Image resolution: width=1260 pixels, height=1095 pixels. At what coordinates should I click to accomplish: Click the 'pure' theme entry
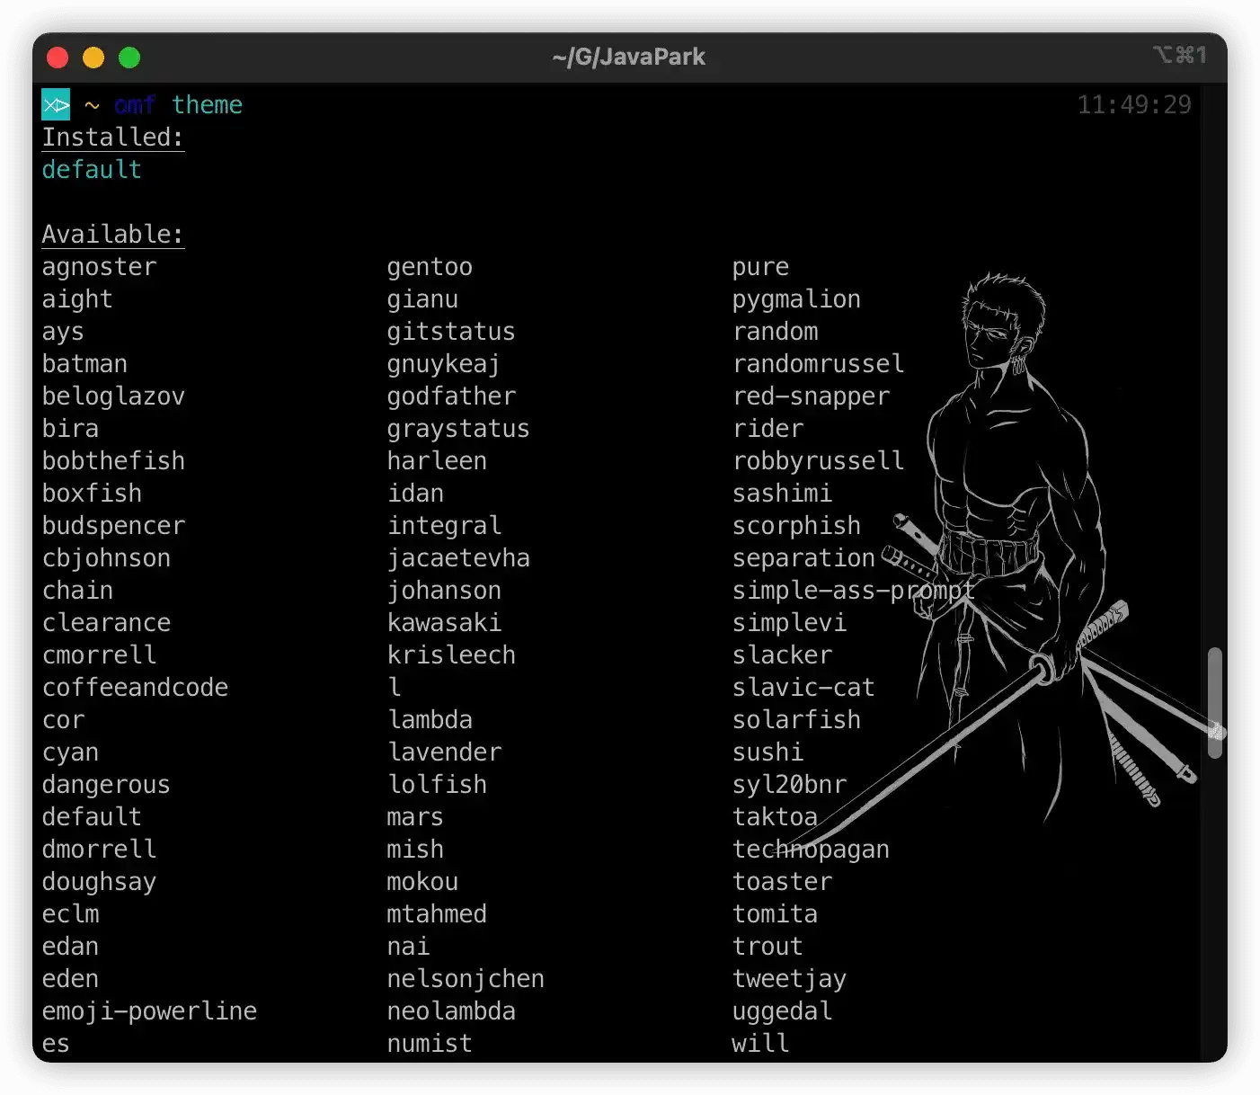[760, 267]
